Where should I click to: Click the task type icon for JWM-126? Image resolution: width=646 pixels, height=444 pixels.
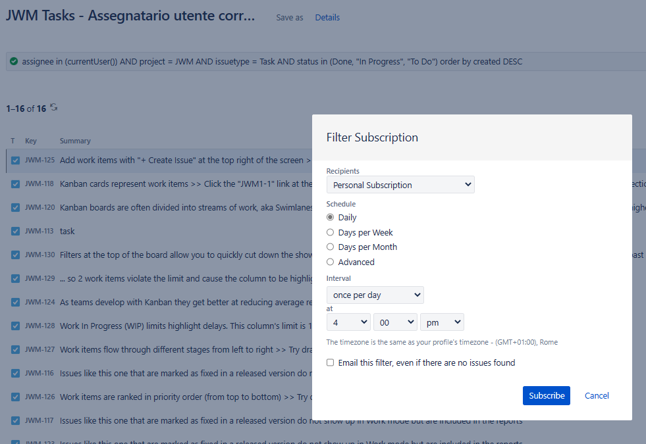pos(15,397)
